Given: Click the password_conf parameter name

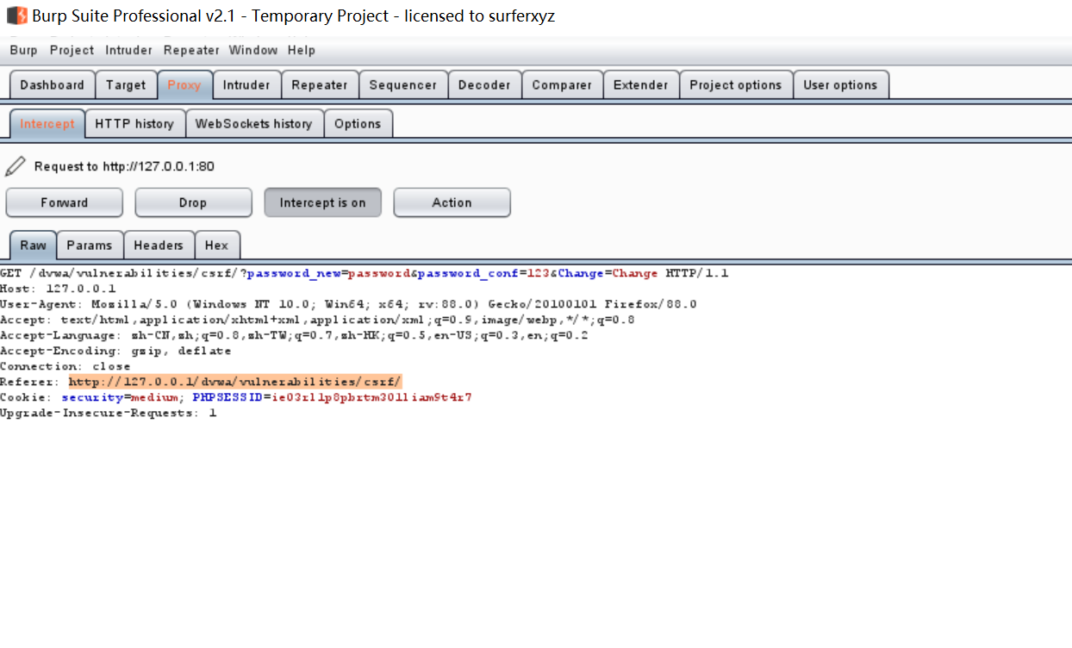Looking at the screenshot, I should [x=468, y=273].
